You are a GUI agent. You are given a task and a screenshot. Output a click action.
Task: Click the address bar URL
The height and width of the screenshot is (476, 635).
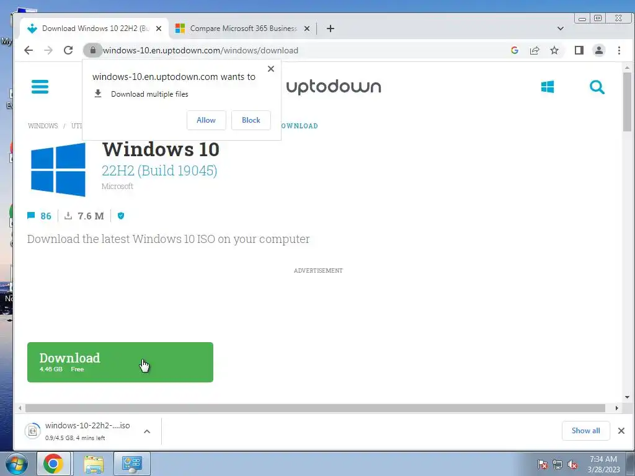(200, 50)
